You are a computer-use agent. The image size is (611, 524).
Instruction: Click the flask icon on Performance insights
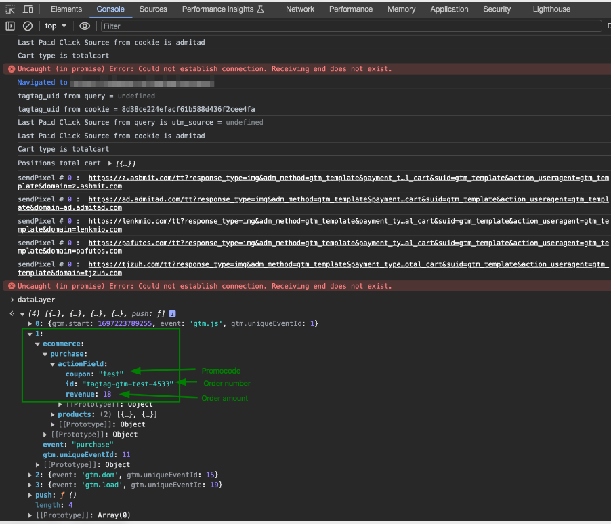tap(260, 9)
